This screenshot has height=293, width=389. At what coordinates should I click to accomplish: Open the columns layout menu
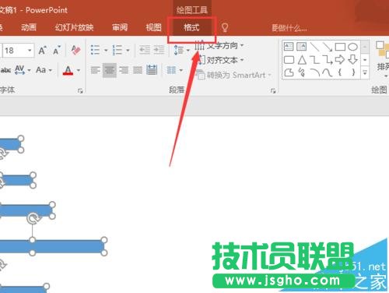tap(174, 70)
